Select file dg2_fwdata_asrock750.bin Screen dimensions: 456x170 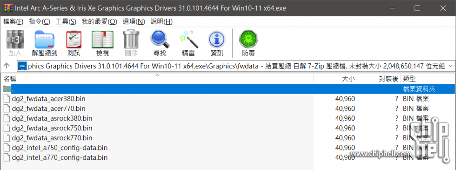point(52,128)
